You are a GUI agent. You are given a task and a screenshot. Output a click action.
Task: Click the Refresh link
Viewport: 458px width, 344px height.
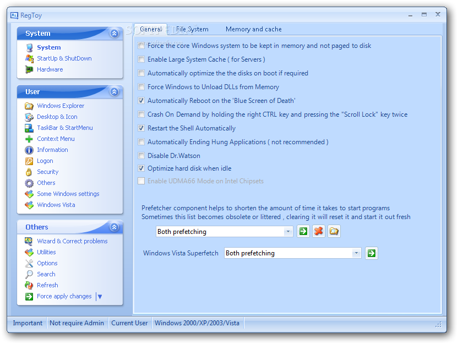coord(47,285)
